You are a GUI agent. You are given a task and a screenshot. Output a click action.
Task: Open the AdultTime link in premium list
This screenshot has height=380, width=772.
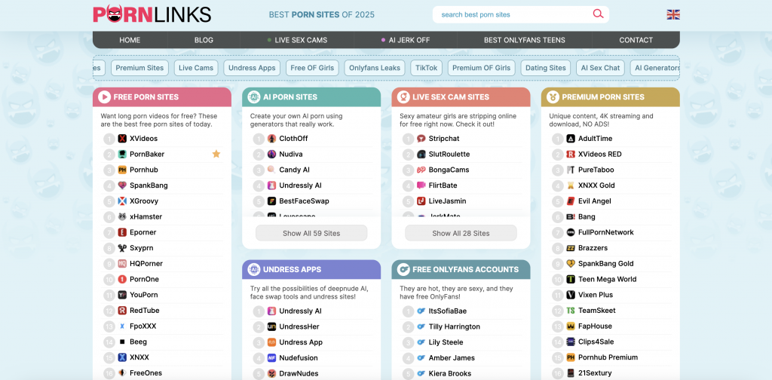(x=595, y=139)
